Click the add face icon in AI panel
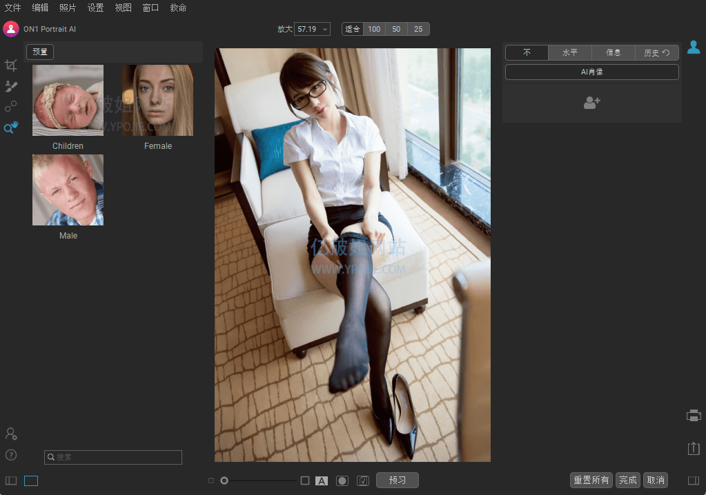 click(591, 103)
